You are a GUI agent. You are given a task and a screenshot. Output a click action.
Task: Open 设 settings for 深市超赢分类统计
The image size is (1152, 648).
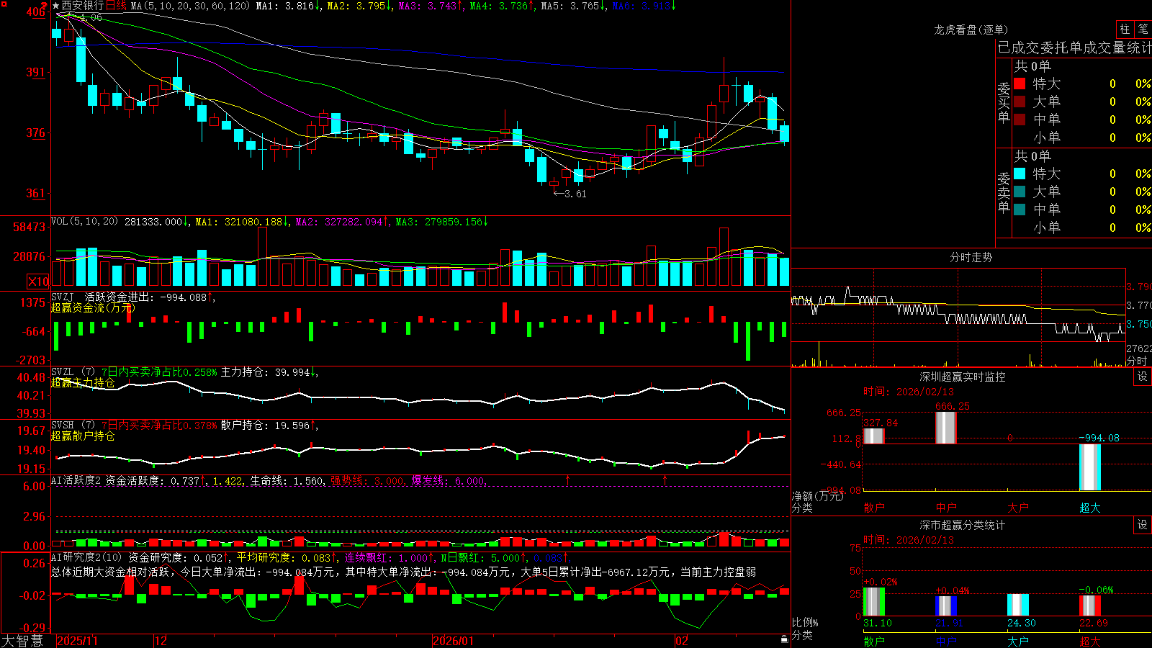coord(1143,525)
